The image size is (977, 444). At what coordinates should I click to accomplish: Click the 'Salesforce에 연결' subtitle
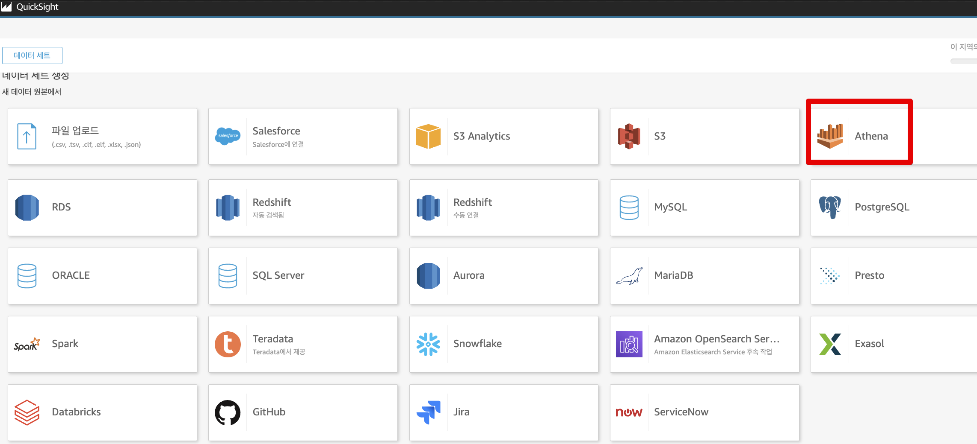278,144
